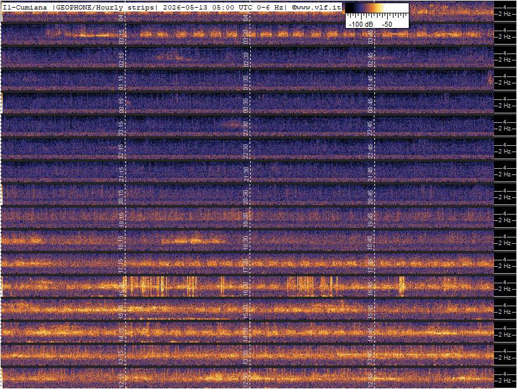
Task: Click the 16:45 time marker
Action: [371, 289]
